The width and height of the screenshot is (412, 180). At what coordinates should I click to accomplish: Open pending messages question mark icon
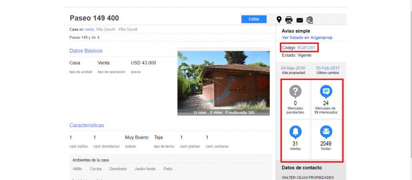coord(295,92)
